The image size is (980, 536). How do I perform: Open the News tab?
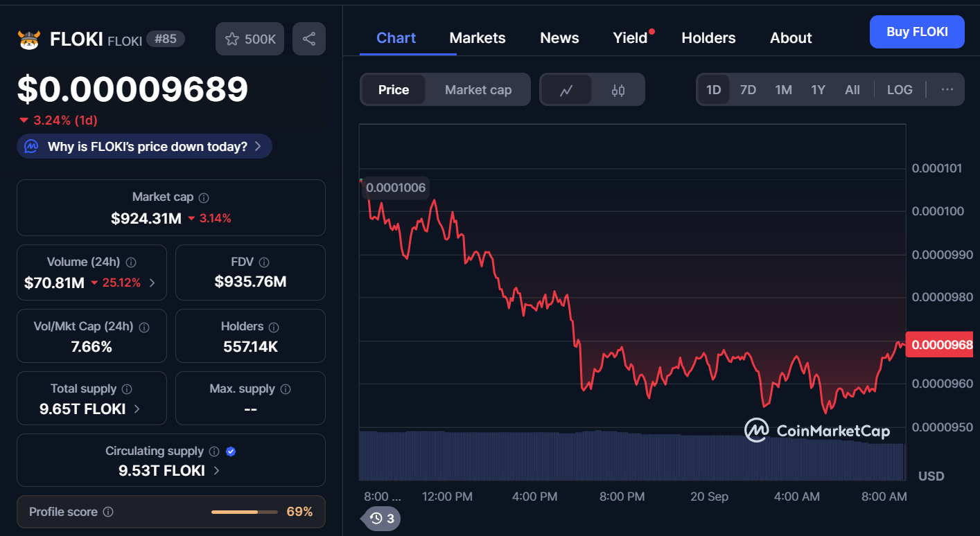coord(559,37)
